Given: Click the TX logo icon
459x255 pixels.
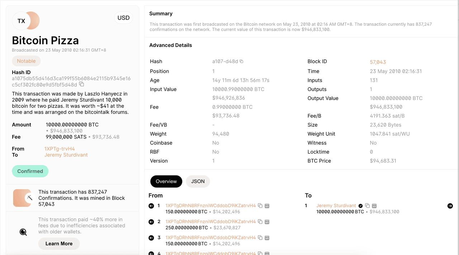Looking at the screenshot, I should pyautogui.click(x=26, y=21).
